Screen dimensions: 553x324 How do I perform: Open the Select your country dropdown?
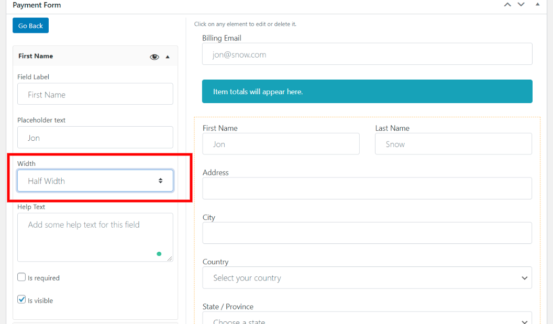tap(367, 278)
